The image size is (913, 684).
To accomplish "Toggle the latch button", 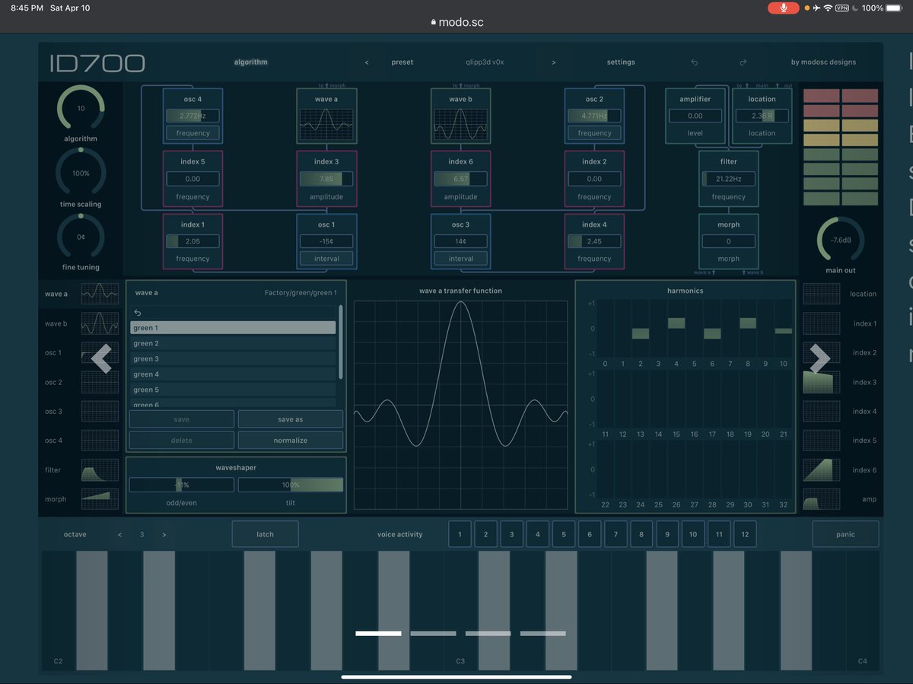I will 265,534.
